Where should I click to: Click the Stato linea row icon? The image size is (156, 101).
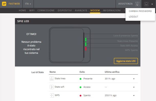pos(52,79)
